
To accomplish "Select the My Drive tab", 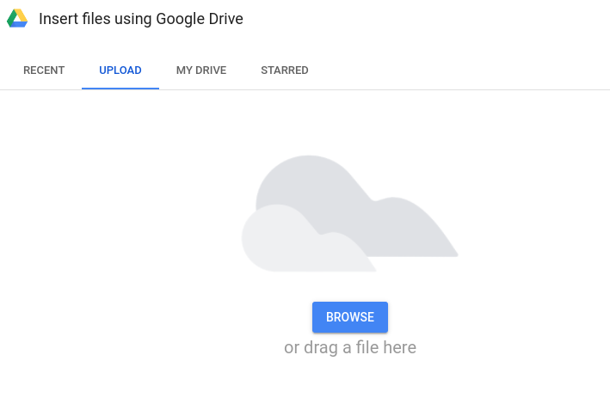I will [x=201, y=70].
